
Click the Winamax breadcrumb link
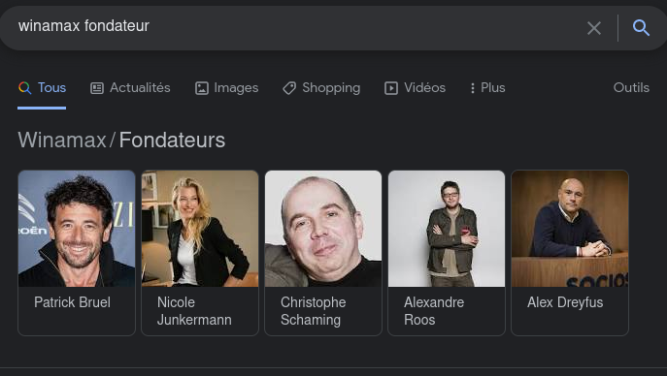(62, 141)
